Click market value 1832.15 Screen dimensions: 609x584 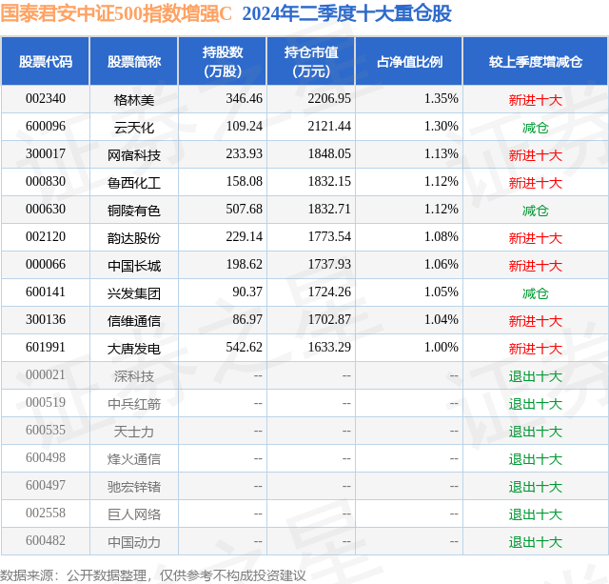pos(329,182)
